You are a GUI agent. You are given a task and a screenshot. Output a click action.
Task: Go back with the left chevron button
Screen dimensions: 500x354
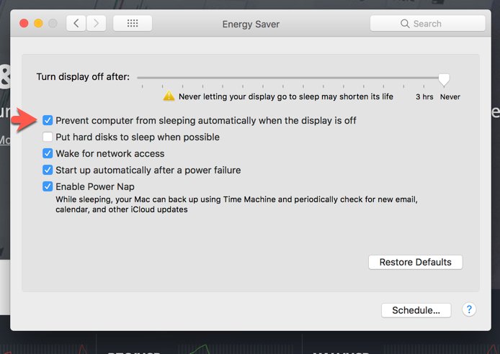76,23
